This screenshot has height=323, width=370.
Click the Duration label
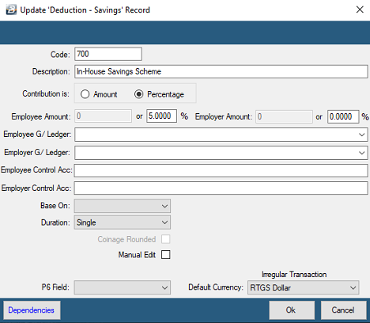pos(55,222)
